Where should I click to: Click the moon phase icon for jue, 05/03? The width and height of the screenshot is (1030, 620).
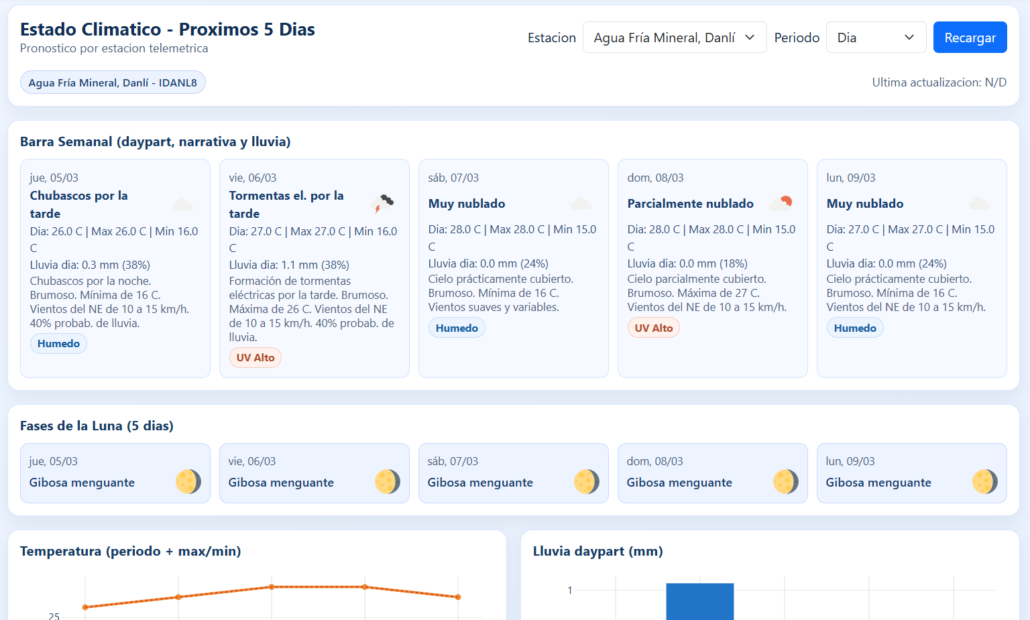tap(188, 482)
